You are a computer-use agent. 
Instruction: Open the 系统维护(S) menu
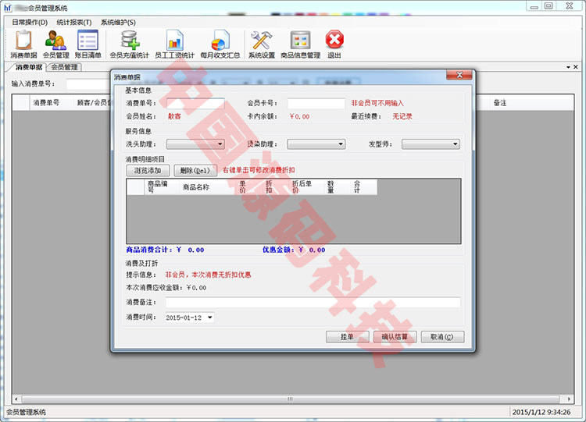(x=118, y=23)
